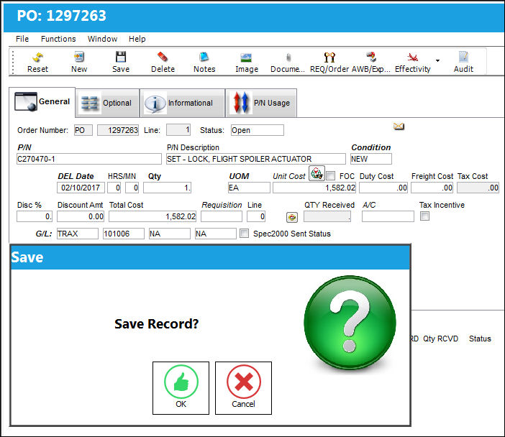Click the Disc % field
This screenshot has width=505, height=437.
pyautogui.click(x=35, y=216)
